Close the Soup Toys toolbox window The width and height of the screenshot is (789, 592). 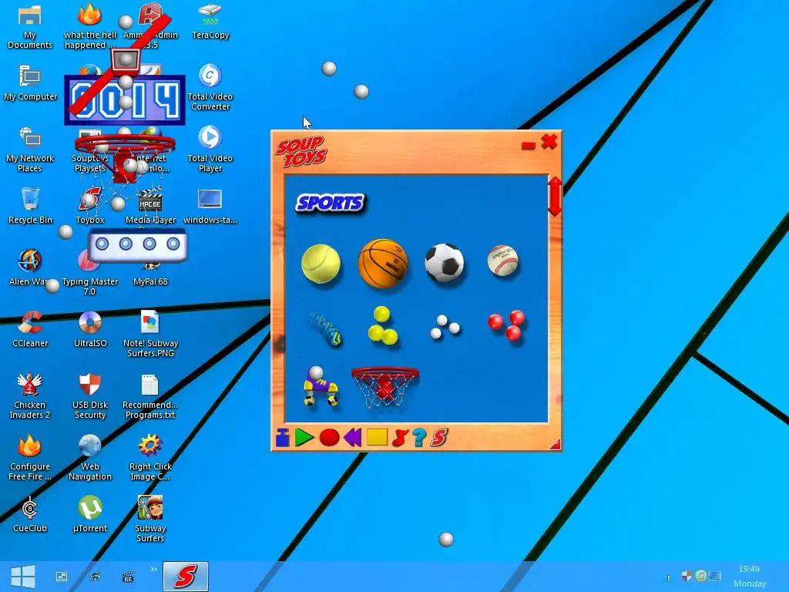549,142
